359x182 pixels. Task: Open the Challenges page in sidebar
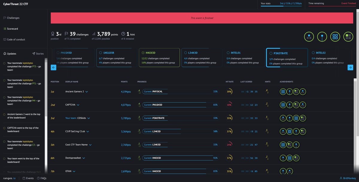(x=11, y=18)
